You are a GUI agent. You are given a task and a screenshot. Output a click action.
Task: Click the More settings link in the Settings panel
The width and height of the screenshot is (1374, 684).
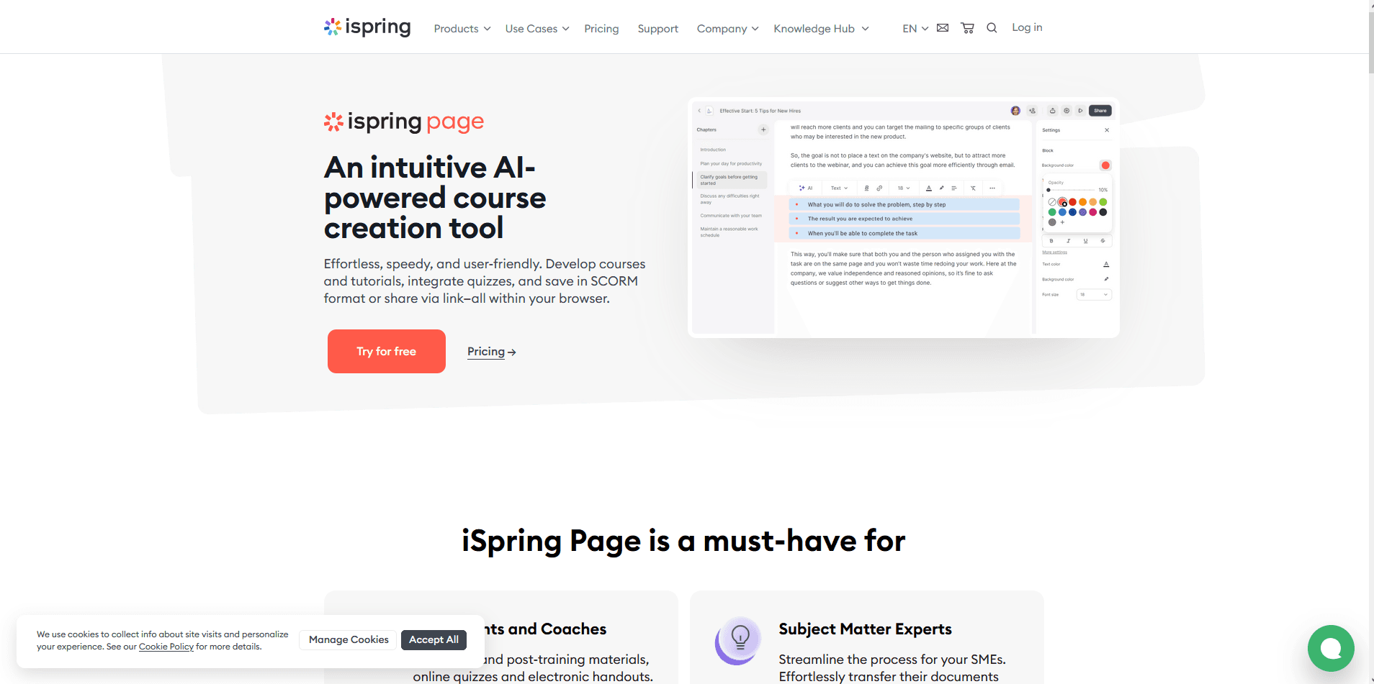(1055, 252)
